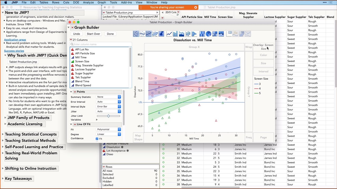The height and width of the screenshot is (189, 337).
Task: Click the Overlay: Screen Size drop zone
Action: click(264, 47)
